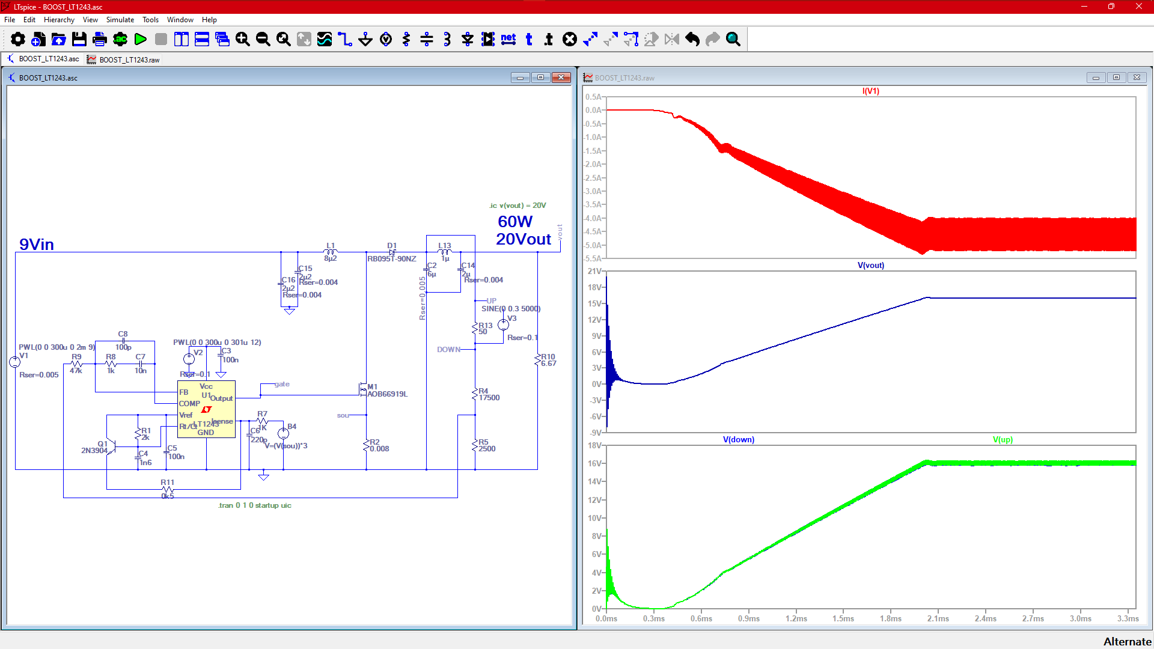Screen dimensions: 1154x649
Task: Click the .tran 0 1 0 startup uic directive
Action: 255,505
